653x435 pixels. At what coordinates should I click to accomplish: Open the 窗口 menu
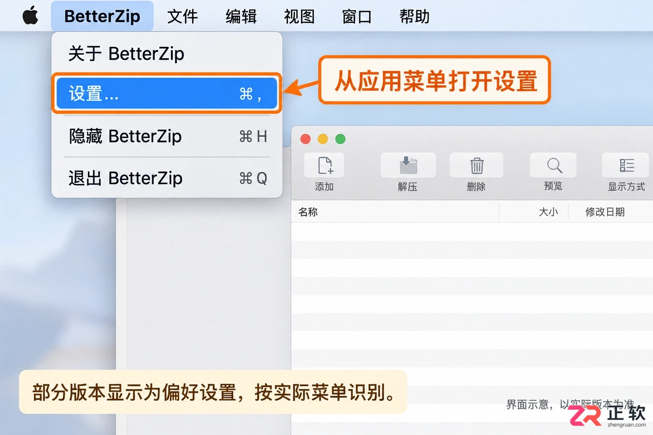(357, 16)
